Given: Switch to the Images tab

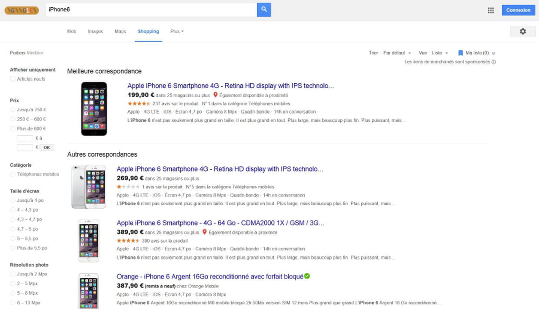Looking at the screenshot, I should click(95, 31).
